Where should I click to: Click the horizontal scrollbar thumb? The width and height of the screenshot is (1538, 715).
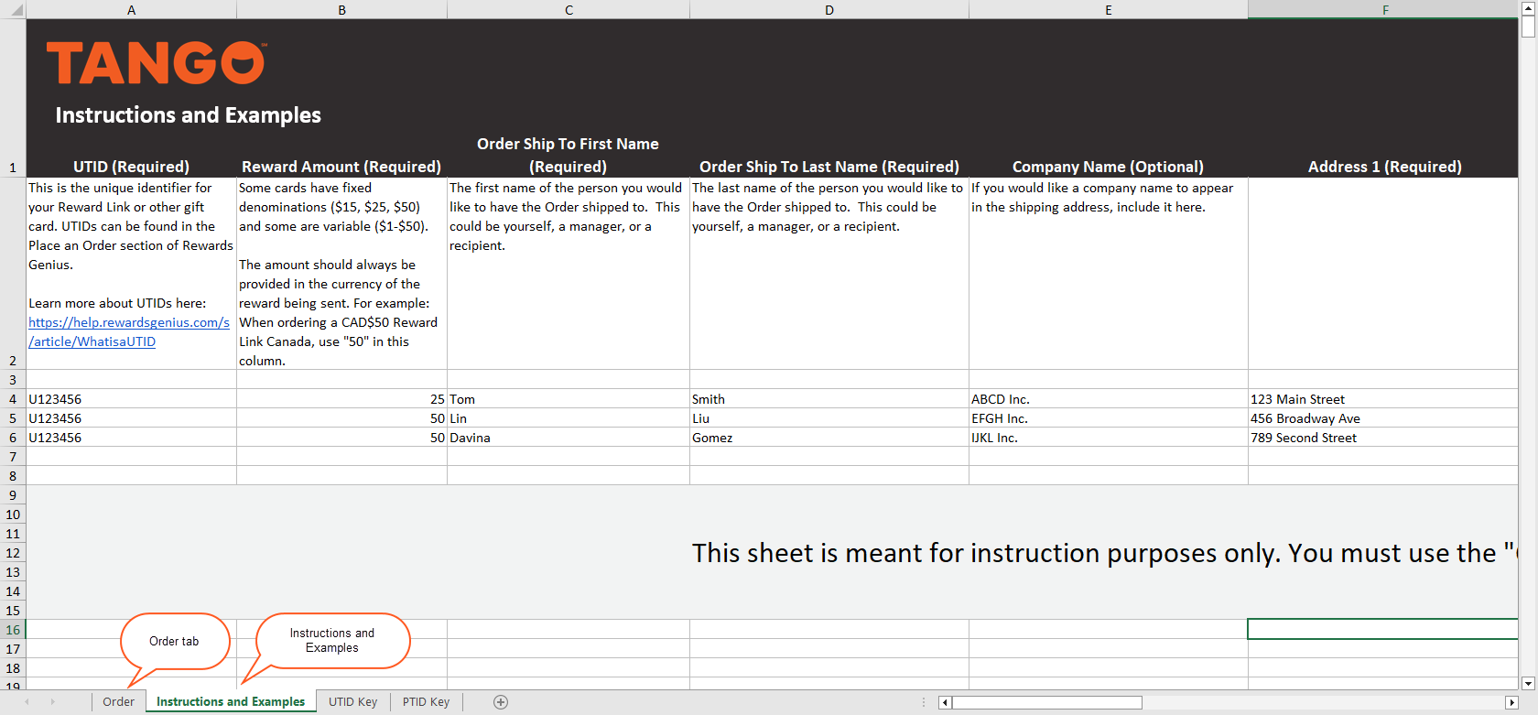1046,702
